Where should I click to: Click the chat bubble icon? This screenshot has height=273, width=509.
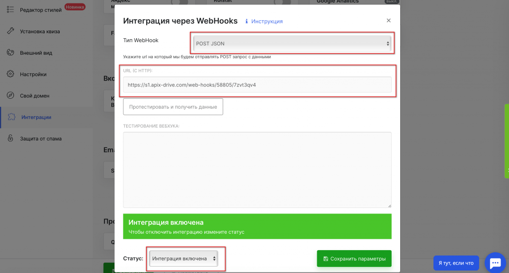495,262
